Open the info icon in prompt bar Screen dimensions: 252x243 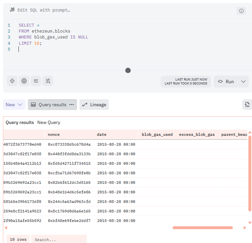coord(241,11)
